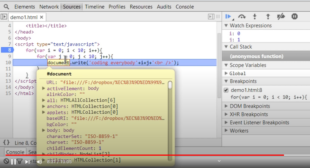This screenshot has height=168, width=310.
Task: Pretty print the source with braces icon
Action: (7, 142)
